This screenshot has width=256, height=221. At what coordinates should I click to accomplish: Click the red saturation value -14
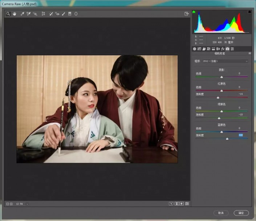tap(240, 94)
